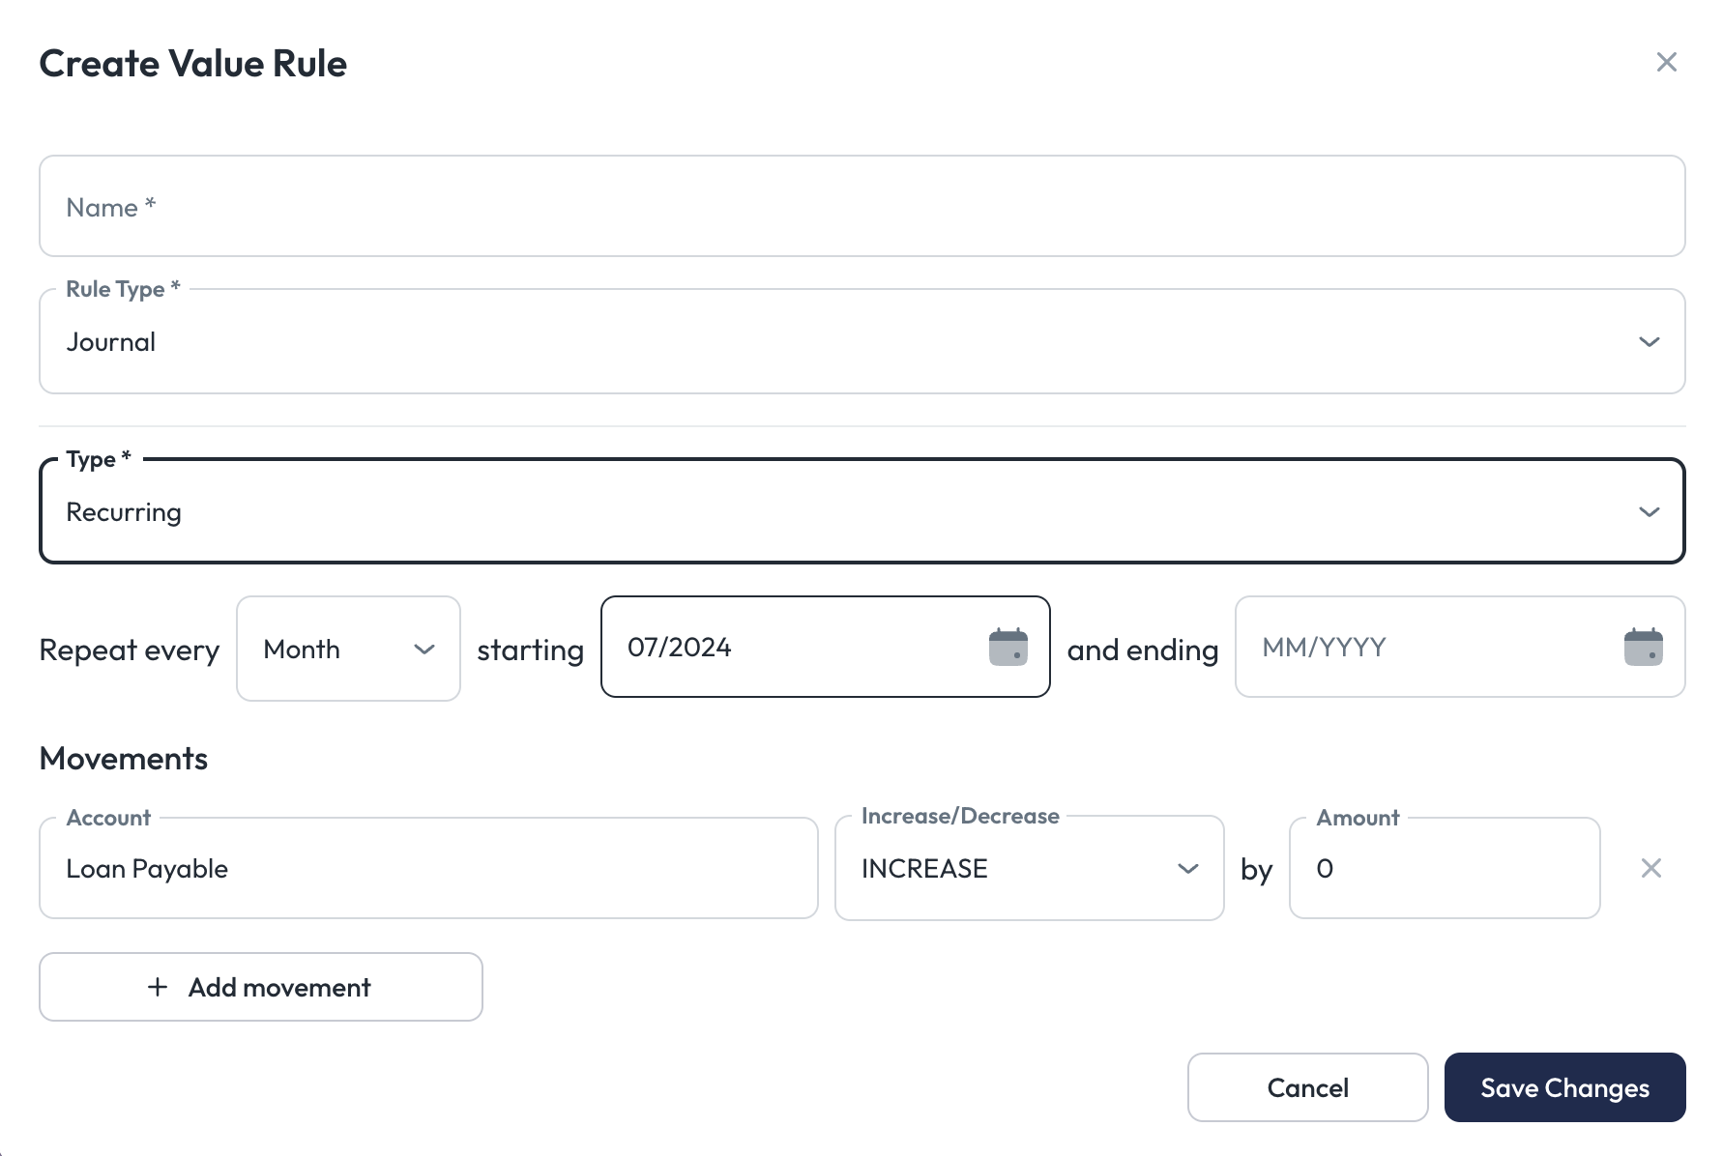Close the Create Value Rule dialog
This screenshot has height=1156, width=1723.
point(1666,63)
